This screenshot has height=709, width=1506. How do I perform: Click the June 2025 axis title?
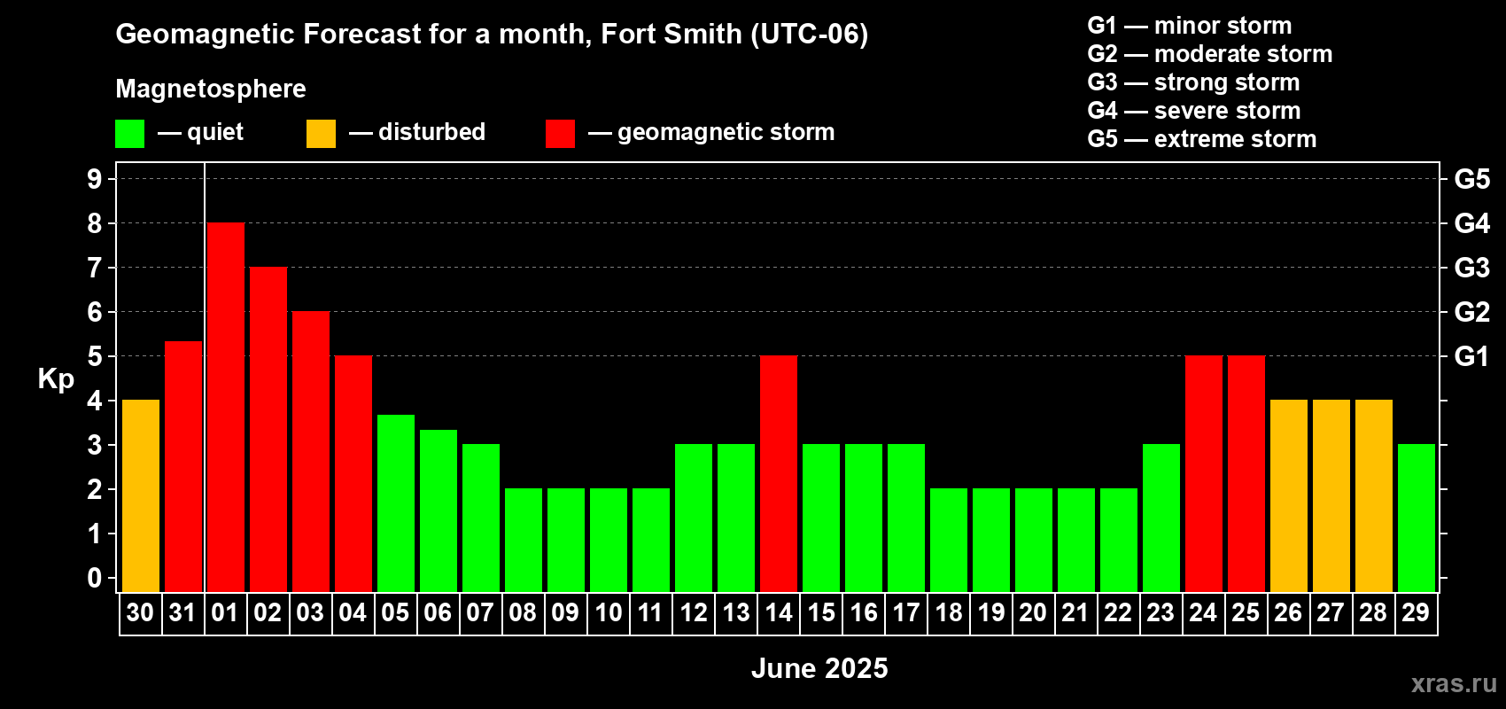[819, 668]
